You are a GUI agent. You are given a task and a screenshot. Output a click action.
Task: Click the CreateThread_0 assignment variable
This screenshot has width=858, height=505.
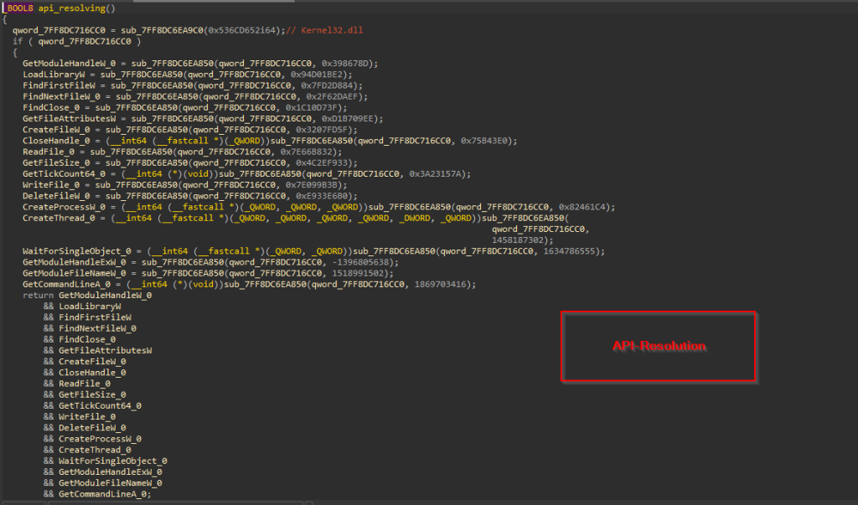[59, 218]
